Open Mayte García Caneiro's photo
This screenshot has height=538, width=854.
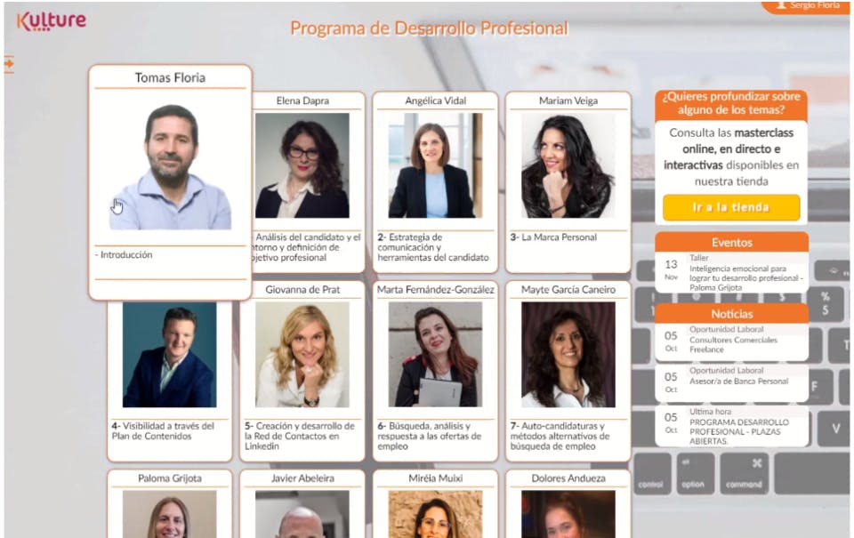[568, 355]
